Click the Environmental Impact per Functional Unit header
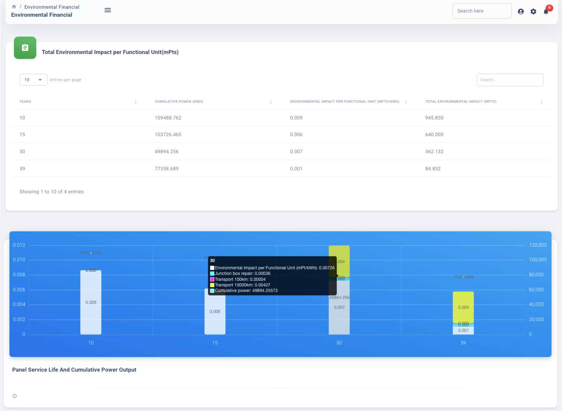The image size is (562, 411). click(345, 102)
